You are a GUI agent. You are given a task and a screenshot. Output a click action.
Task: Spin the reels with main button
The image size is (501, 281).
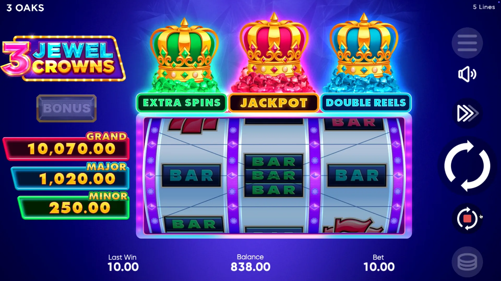(x=467, y=166)
